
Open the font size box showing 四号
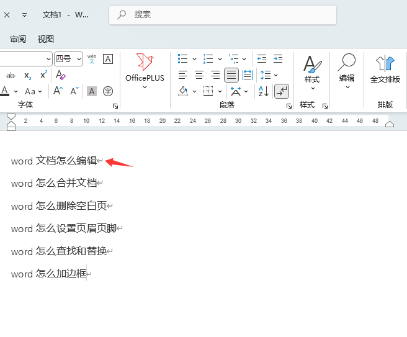pyautogui.click(x=68, y=59)
